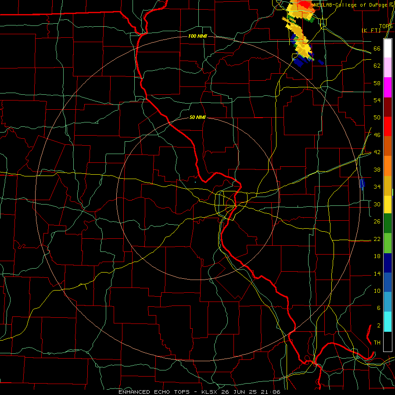Click the burnt orange legend swatch

tap(388, 146)
